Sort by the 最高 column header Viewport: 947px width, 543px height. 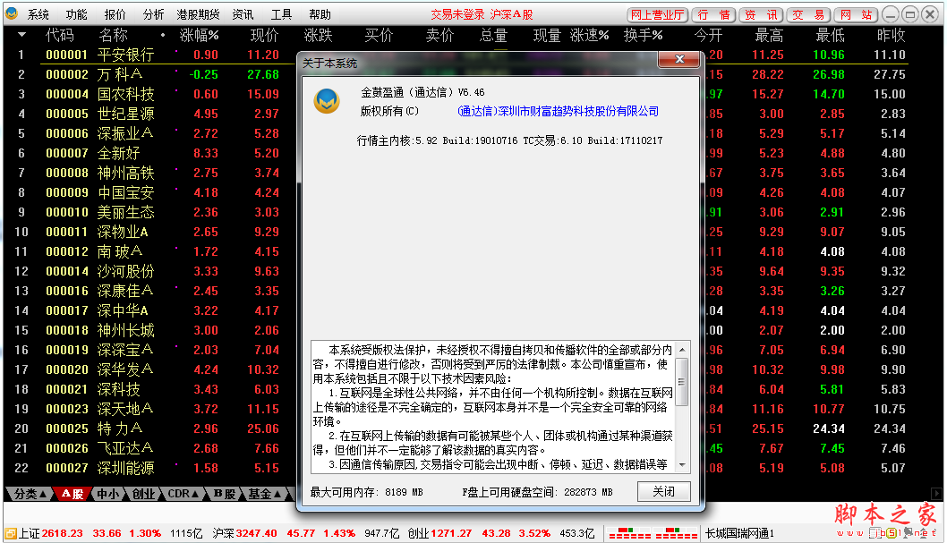click(769, 36)
